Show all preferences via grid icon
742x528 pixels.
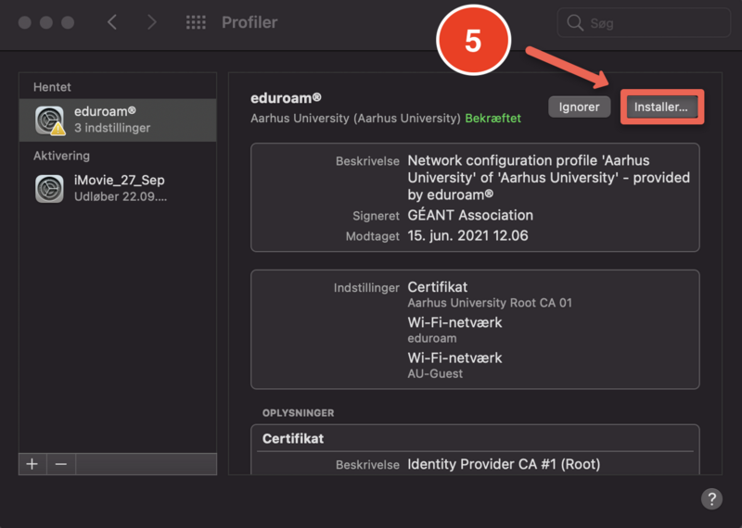click(196, 22)
